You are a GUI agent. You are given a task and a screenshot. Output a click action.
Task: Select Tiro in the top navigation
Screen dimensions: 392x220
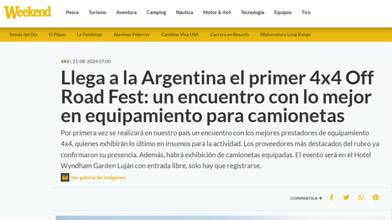pyautogui.click(x=306, y=12)
